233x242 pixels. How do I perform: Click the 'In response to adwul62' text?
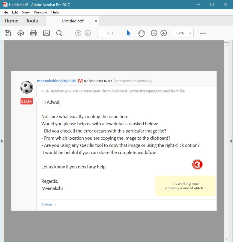(x=133, y=81)
